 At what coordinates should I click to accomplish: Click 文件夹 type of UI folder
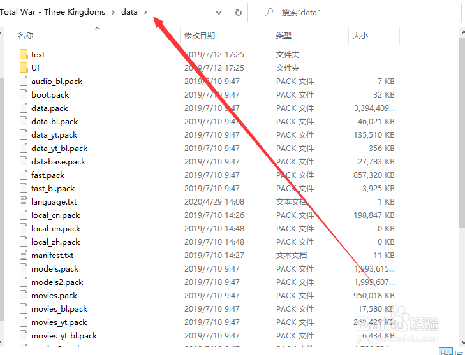point(288,68)
